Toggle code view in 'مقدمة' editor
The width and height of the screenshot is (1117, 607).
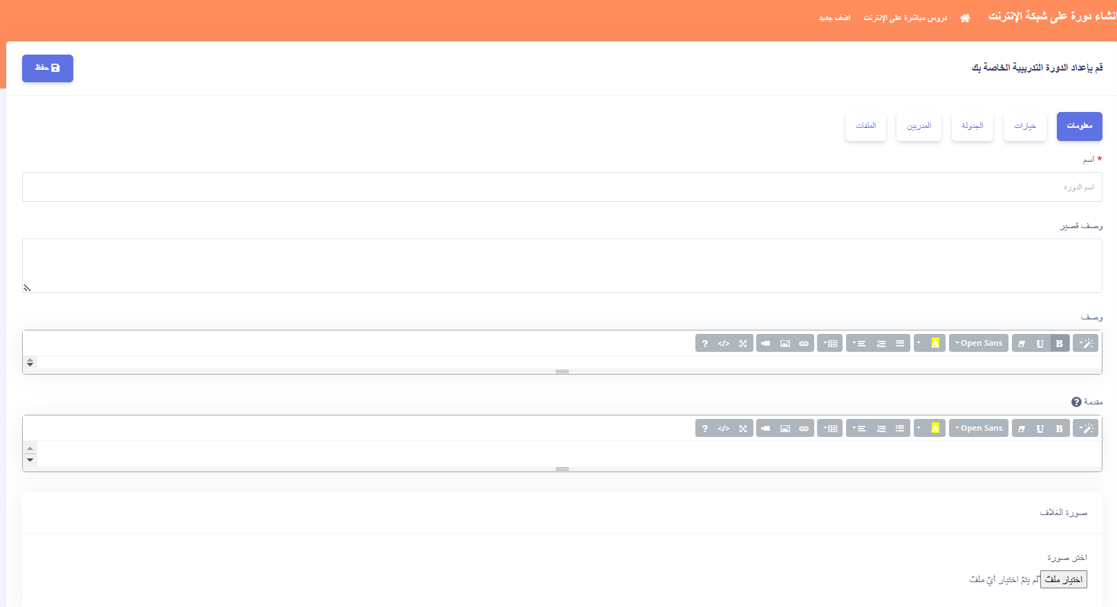pyautogui.click(x=724, y=429)
